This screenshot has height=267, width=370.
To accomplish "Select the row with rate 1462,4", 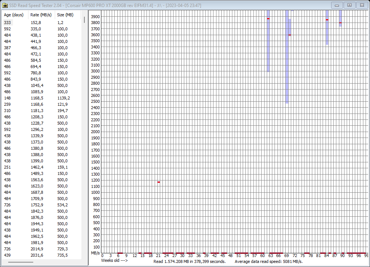I will tap(41, 167).
